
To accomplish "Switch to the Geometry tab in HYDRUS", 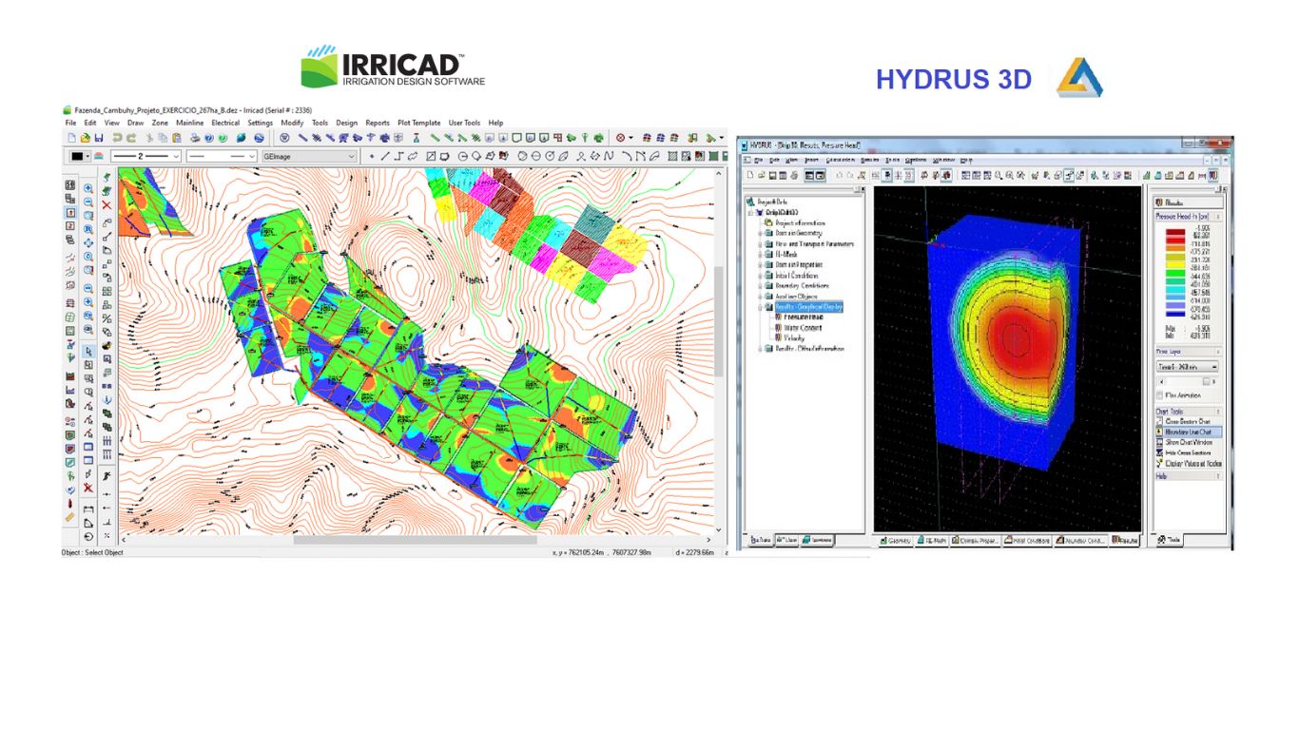I will point(896,541).
